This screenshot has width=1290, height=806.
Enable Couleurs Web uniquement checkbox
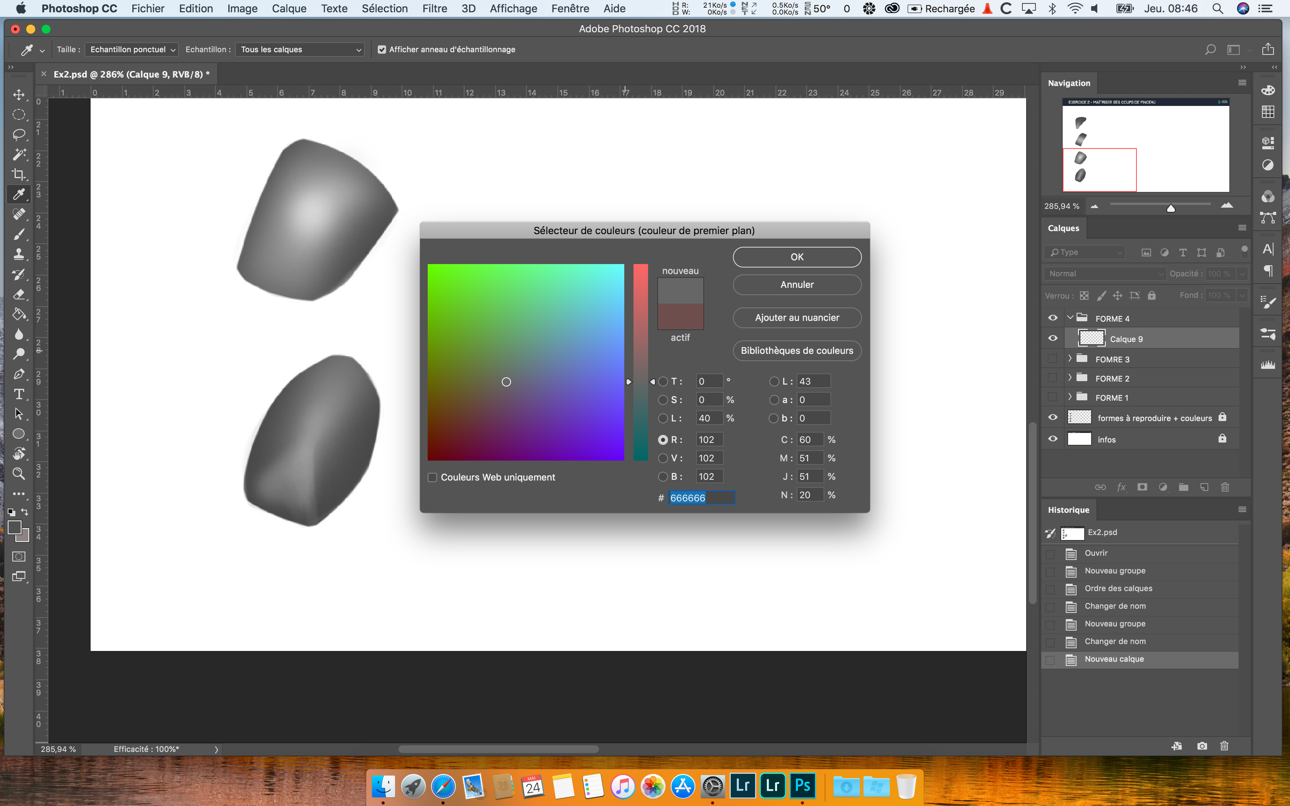[432, 477]
